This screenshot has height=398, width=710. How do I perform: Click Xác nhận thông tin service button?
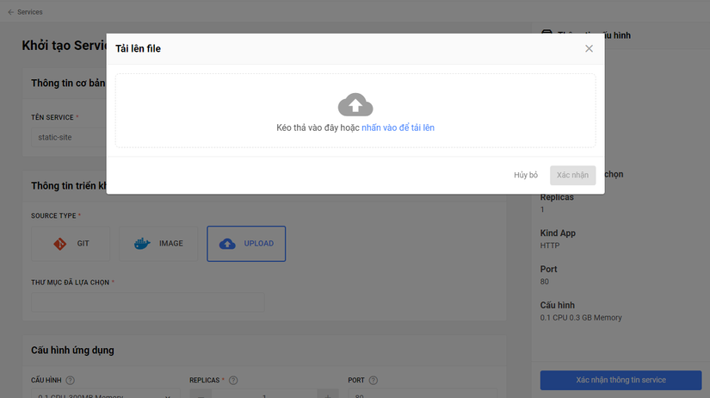click(620, 380)
